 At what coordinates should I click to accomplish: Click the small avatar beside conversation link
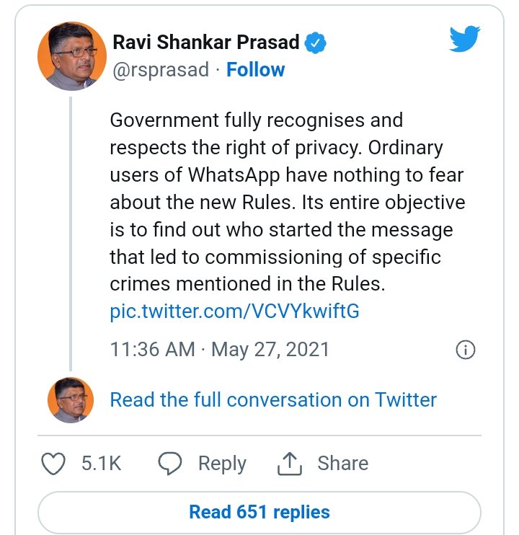point(71,399)
